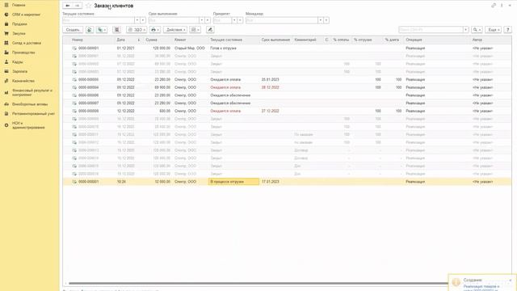Open the create-based-on green icon dropdown
The width and height of the screenshot is (517, 291).
tap(102, 30)
